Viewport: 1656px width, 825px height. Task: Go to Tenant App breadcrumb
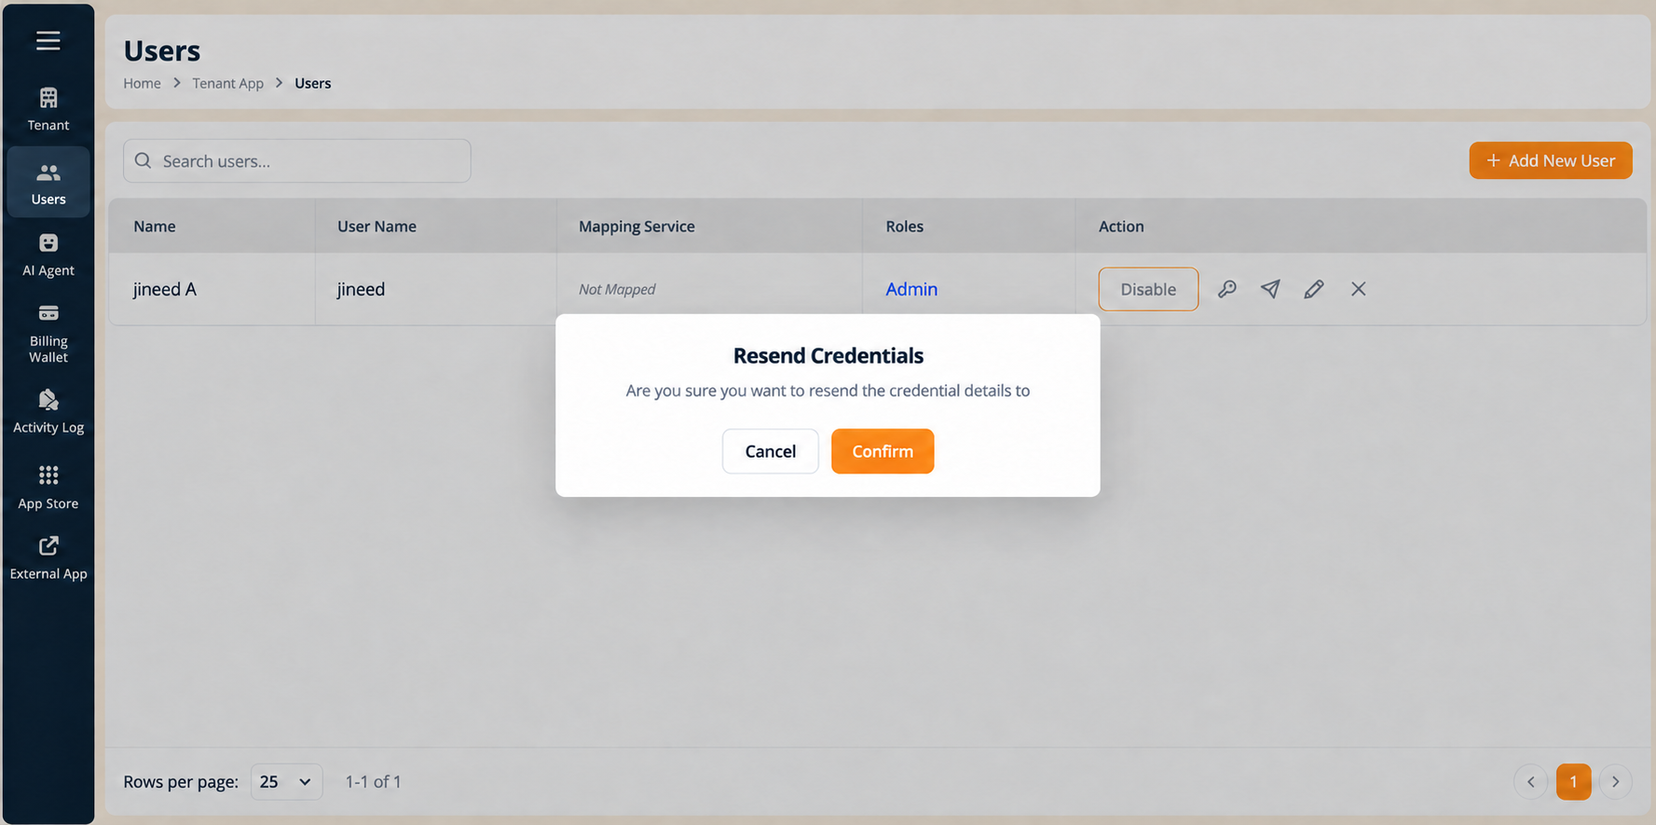click(x=228, y=83)
